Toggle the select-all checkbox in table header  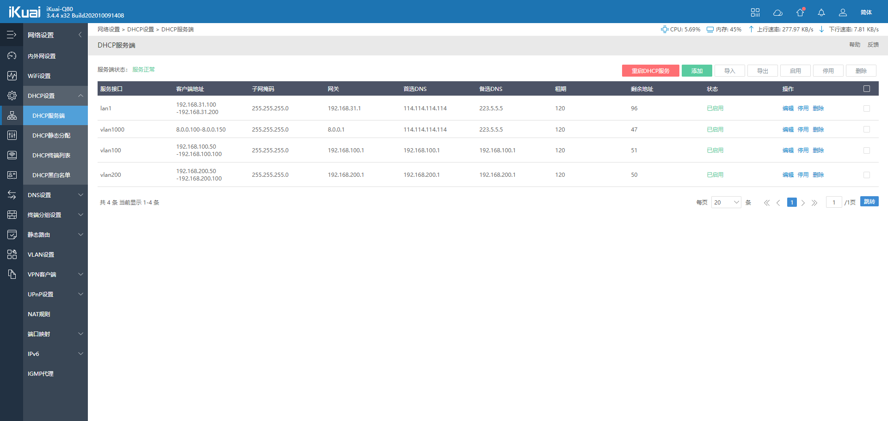tap(867, 89)
